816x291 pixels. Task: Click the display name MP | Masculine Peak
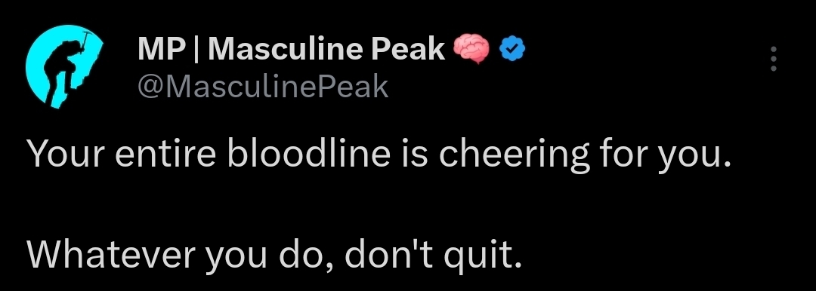tap(292, 50)
